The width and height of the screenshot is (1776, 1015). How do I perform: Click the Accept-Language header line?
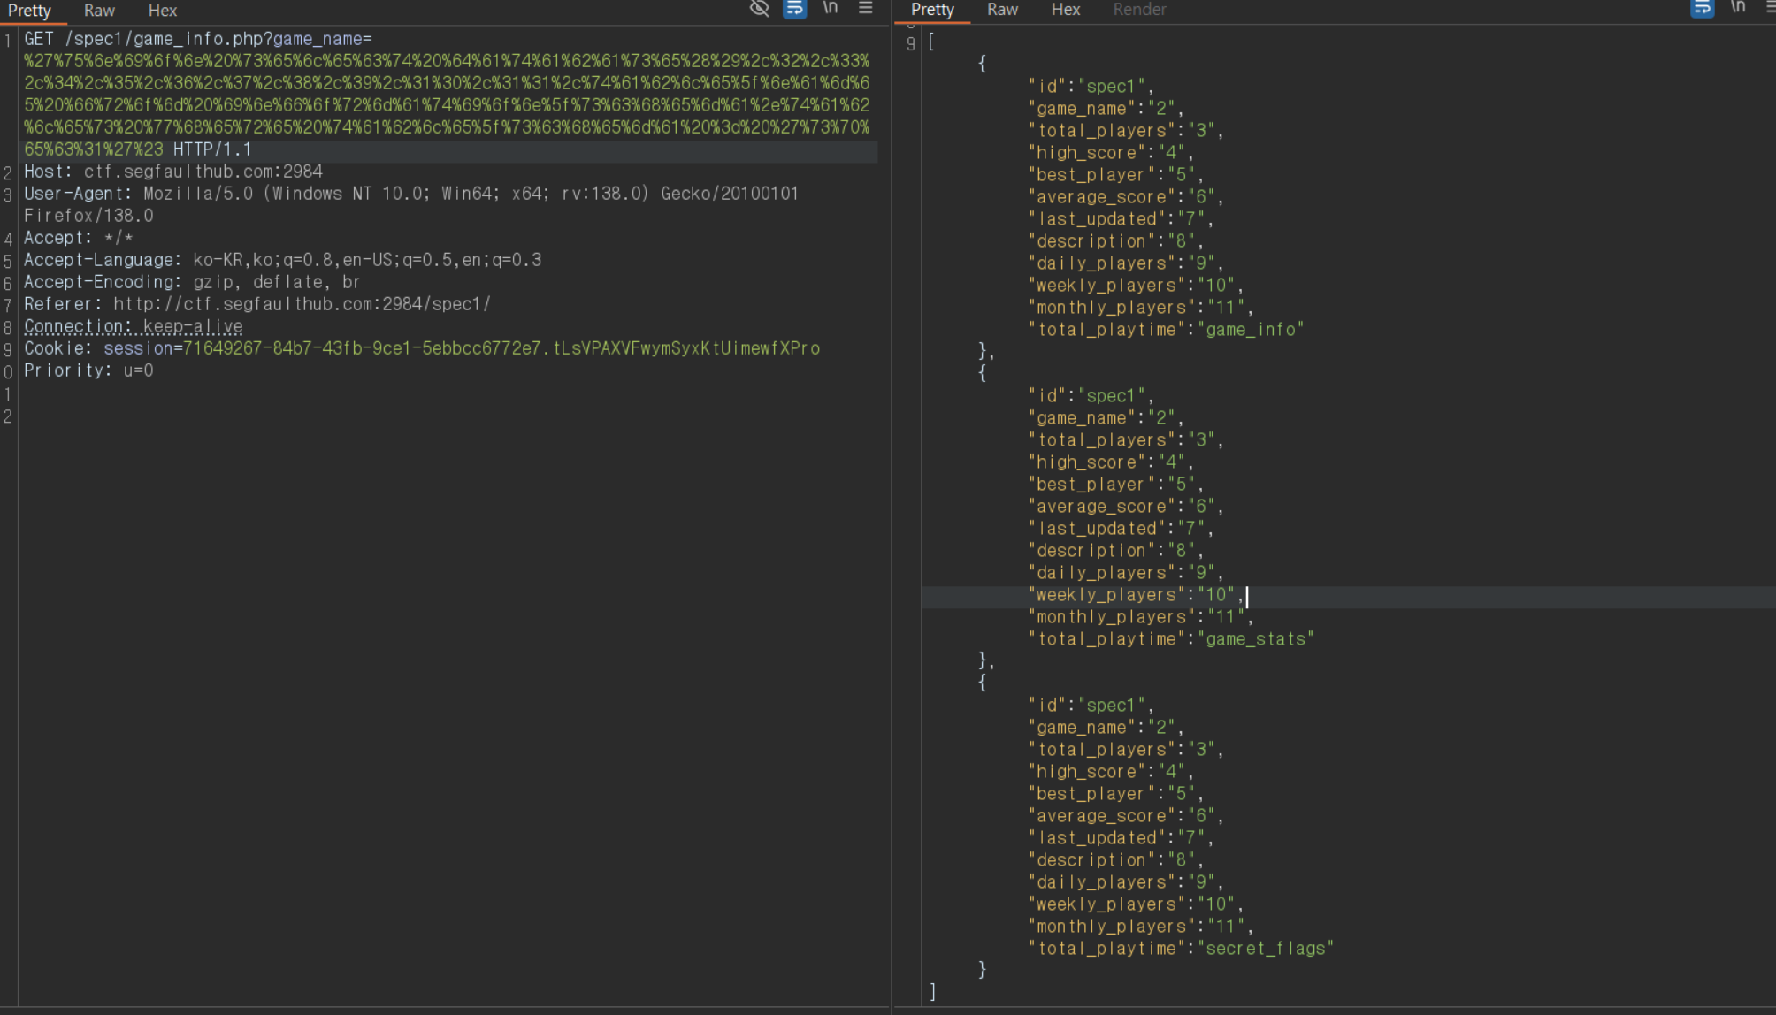coord(283,260)
